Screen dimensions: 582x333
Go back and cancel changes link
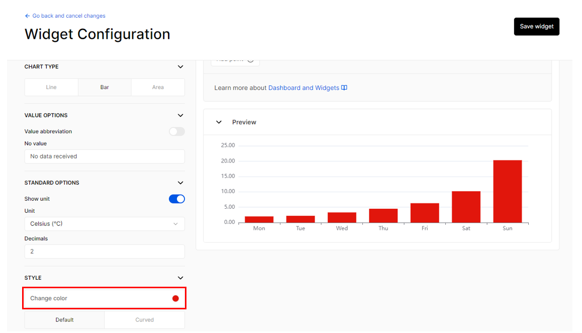[69, 16]
